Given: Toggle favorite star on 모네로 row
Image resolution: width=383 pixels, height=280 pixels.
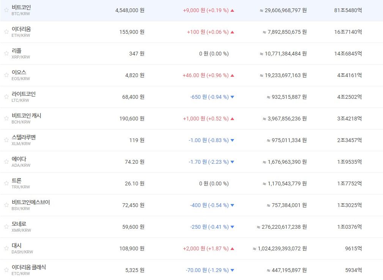Looking at the screenshot, I should (x=6, y=227).
